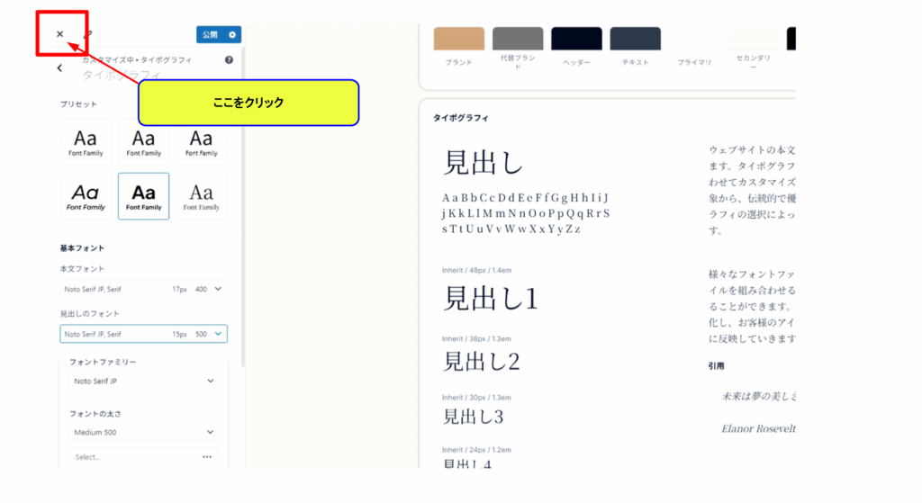Pick the テキスト slate blue color swatch

tap(636, 38)
